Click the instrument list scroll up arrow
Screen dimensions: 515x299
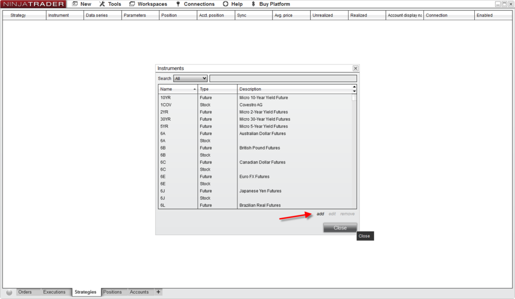click(x=354, y=87)
